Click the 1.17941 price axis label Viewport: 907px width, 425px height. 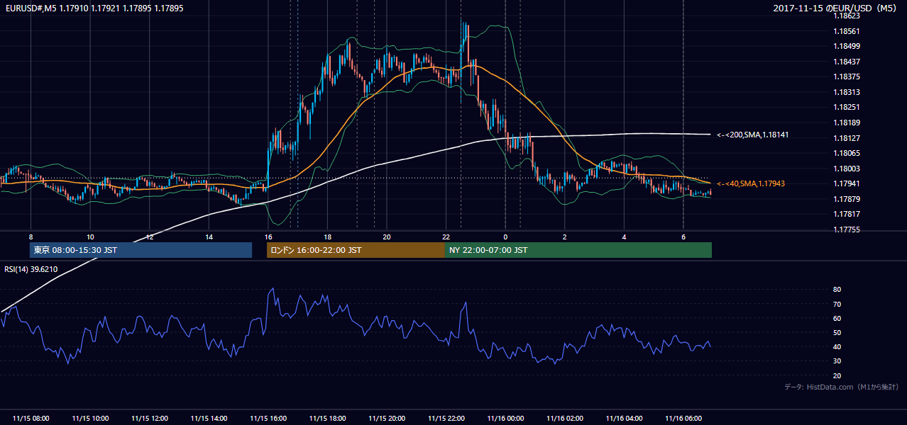tap(847, 183)
